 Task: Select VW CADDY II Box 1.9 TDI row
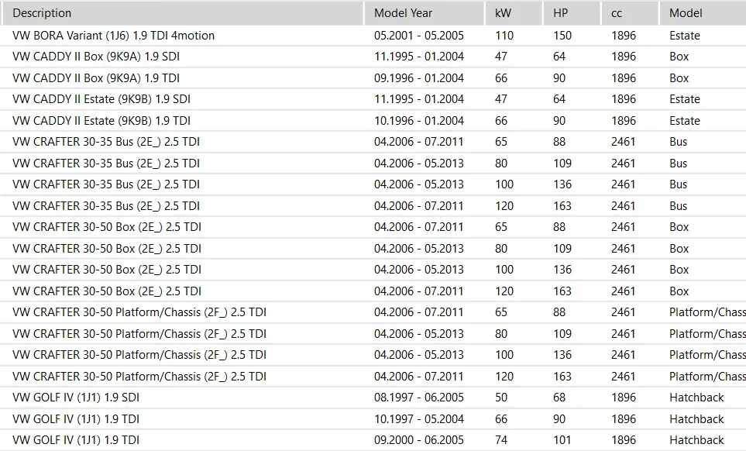[97, 78]
